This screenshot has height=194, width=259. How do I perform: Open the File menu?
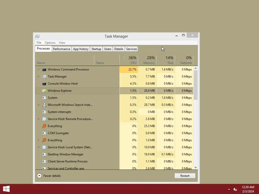pyautogui.click(x=39, y=42)
